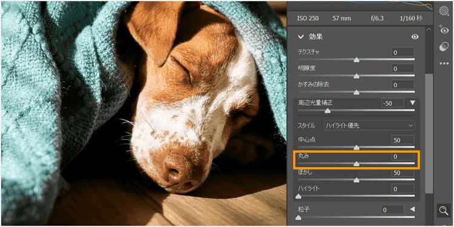Click the テクスチャ slider handle

coord(357,60)
